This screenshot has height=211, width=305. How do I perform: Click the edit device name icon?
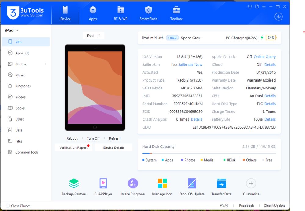pos(99,35)
